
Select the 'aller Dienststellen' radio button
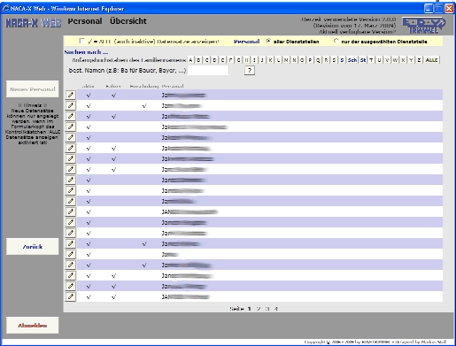[x=268, y=41]
